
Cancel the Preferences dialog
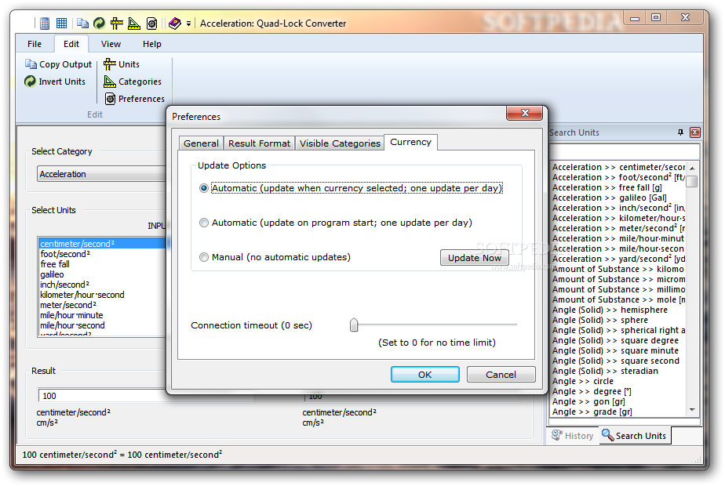pyautogui.click(x=501, y=374)
